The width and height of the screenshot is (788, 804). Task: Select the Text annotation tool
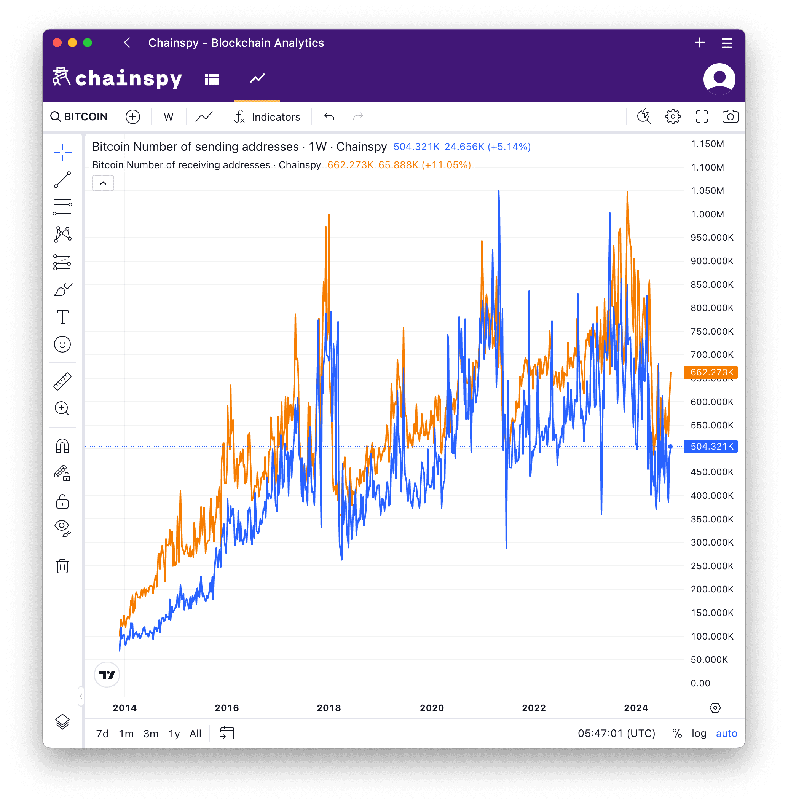[x=62, y=317]
